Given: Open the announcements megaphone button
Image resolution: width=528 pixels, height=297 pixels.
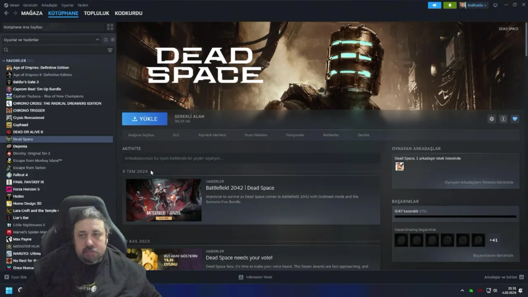Looking at the screenshot, I should 434,5.
